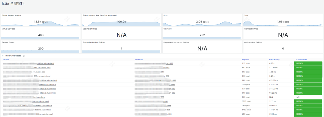The width and height of the screenshot is (324, 117).
Task: Sort by the P99 Latency column header
Action: pos(274,60)
